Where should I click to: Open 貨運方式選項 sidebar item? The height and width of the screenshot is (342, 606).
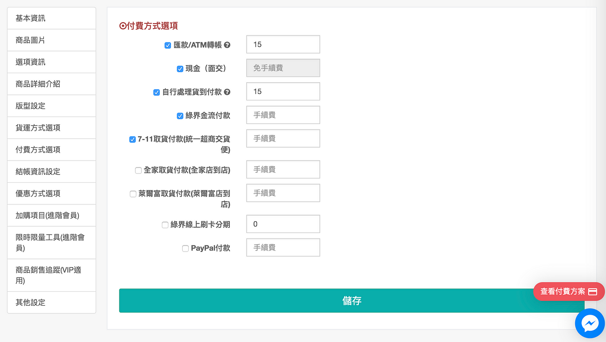tap(52, 128)
